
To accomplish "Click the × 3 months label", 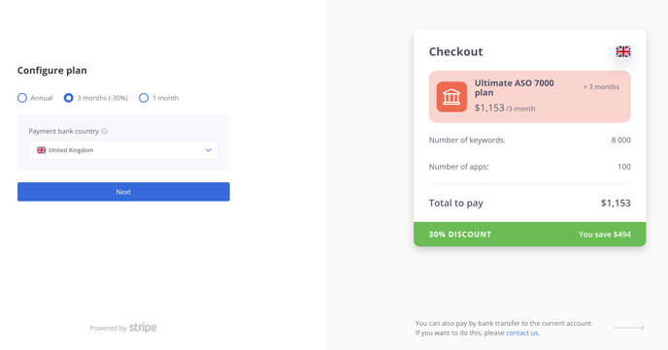I will (x=601, y=86).
